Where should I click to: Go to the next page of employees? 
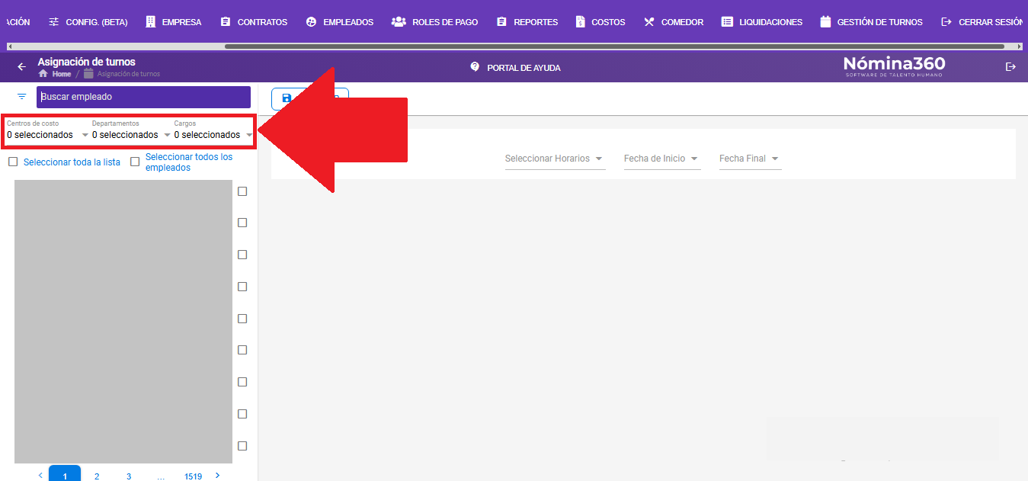click(x=217, y=475)
